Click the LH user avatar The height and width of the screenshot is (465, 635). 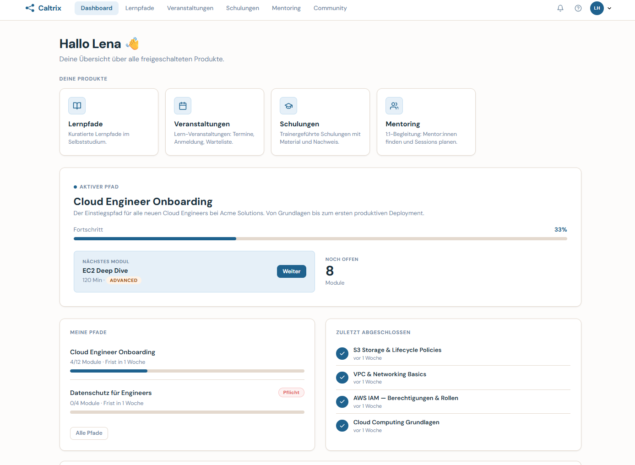tap(597, 8)
